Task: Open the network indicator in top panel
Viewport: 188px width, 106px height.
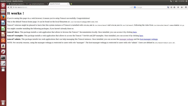Action: [x=171, y=1]
